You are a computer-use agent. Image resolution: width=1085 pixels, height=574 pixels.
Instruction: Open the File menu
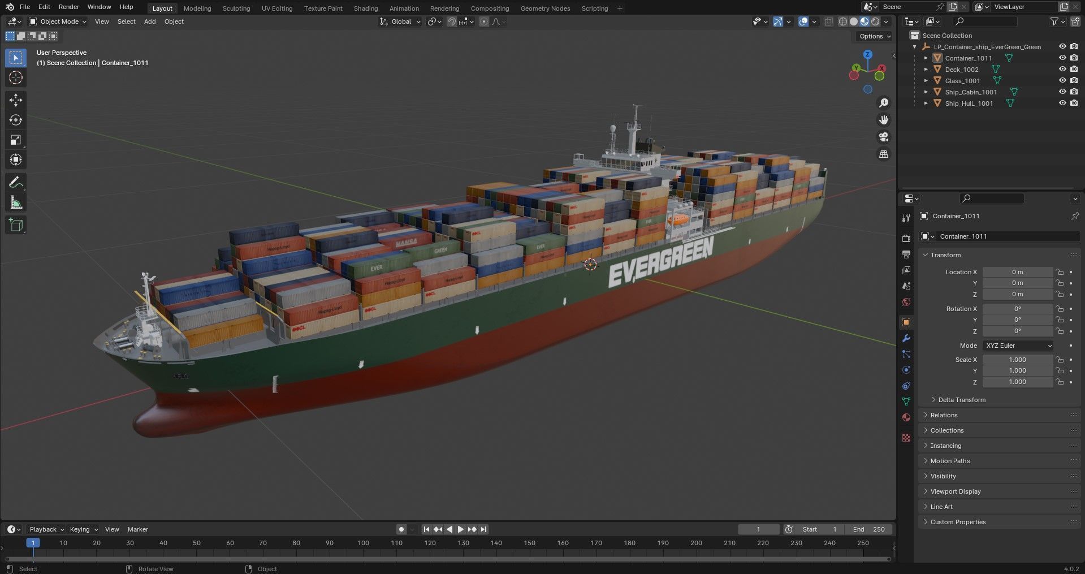(x=25, y=7)
